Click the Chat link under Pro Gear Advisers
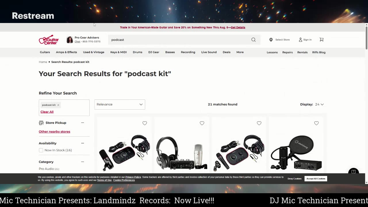The image size is (368, 207). (x=77, y=42)
